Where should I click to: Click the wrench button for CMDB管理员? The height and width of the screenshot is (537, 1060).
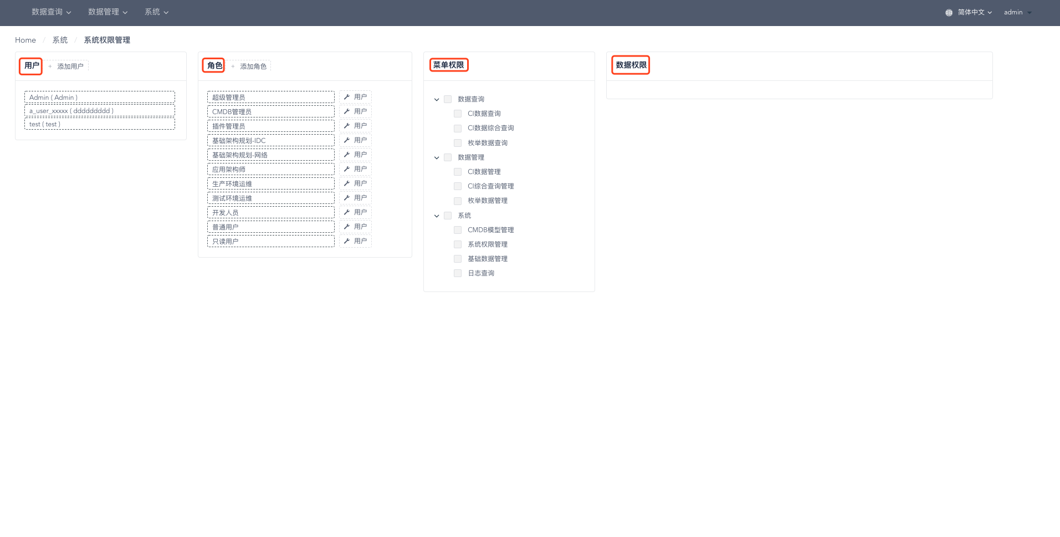(x=355, y=111)
